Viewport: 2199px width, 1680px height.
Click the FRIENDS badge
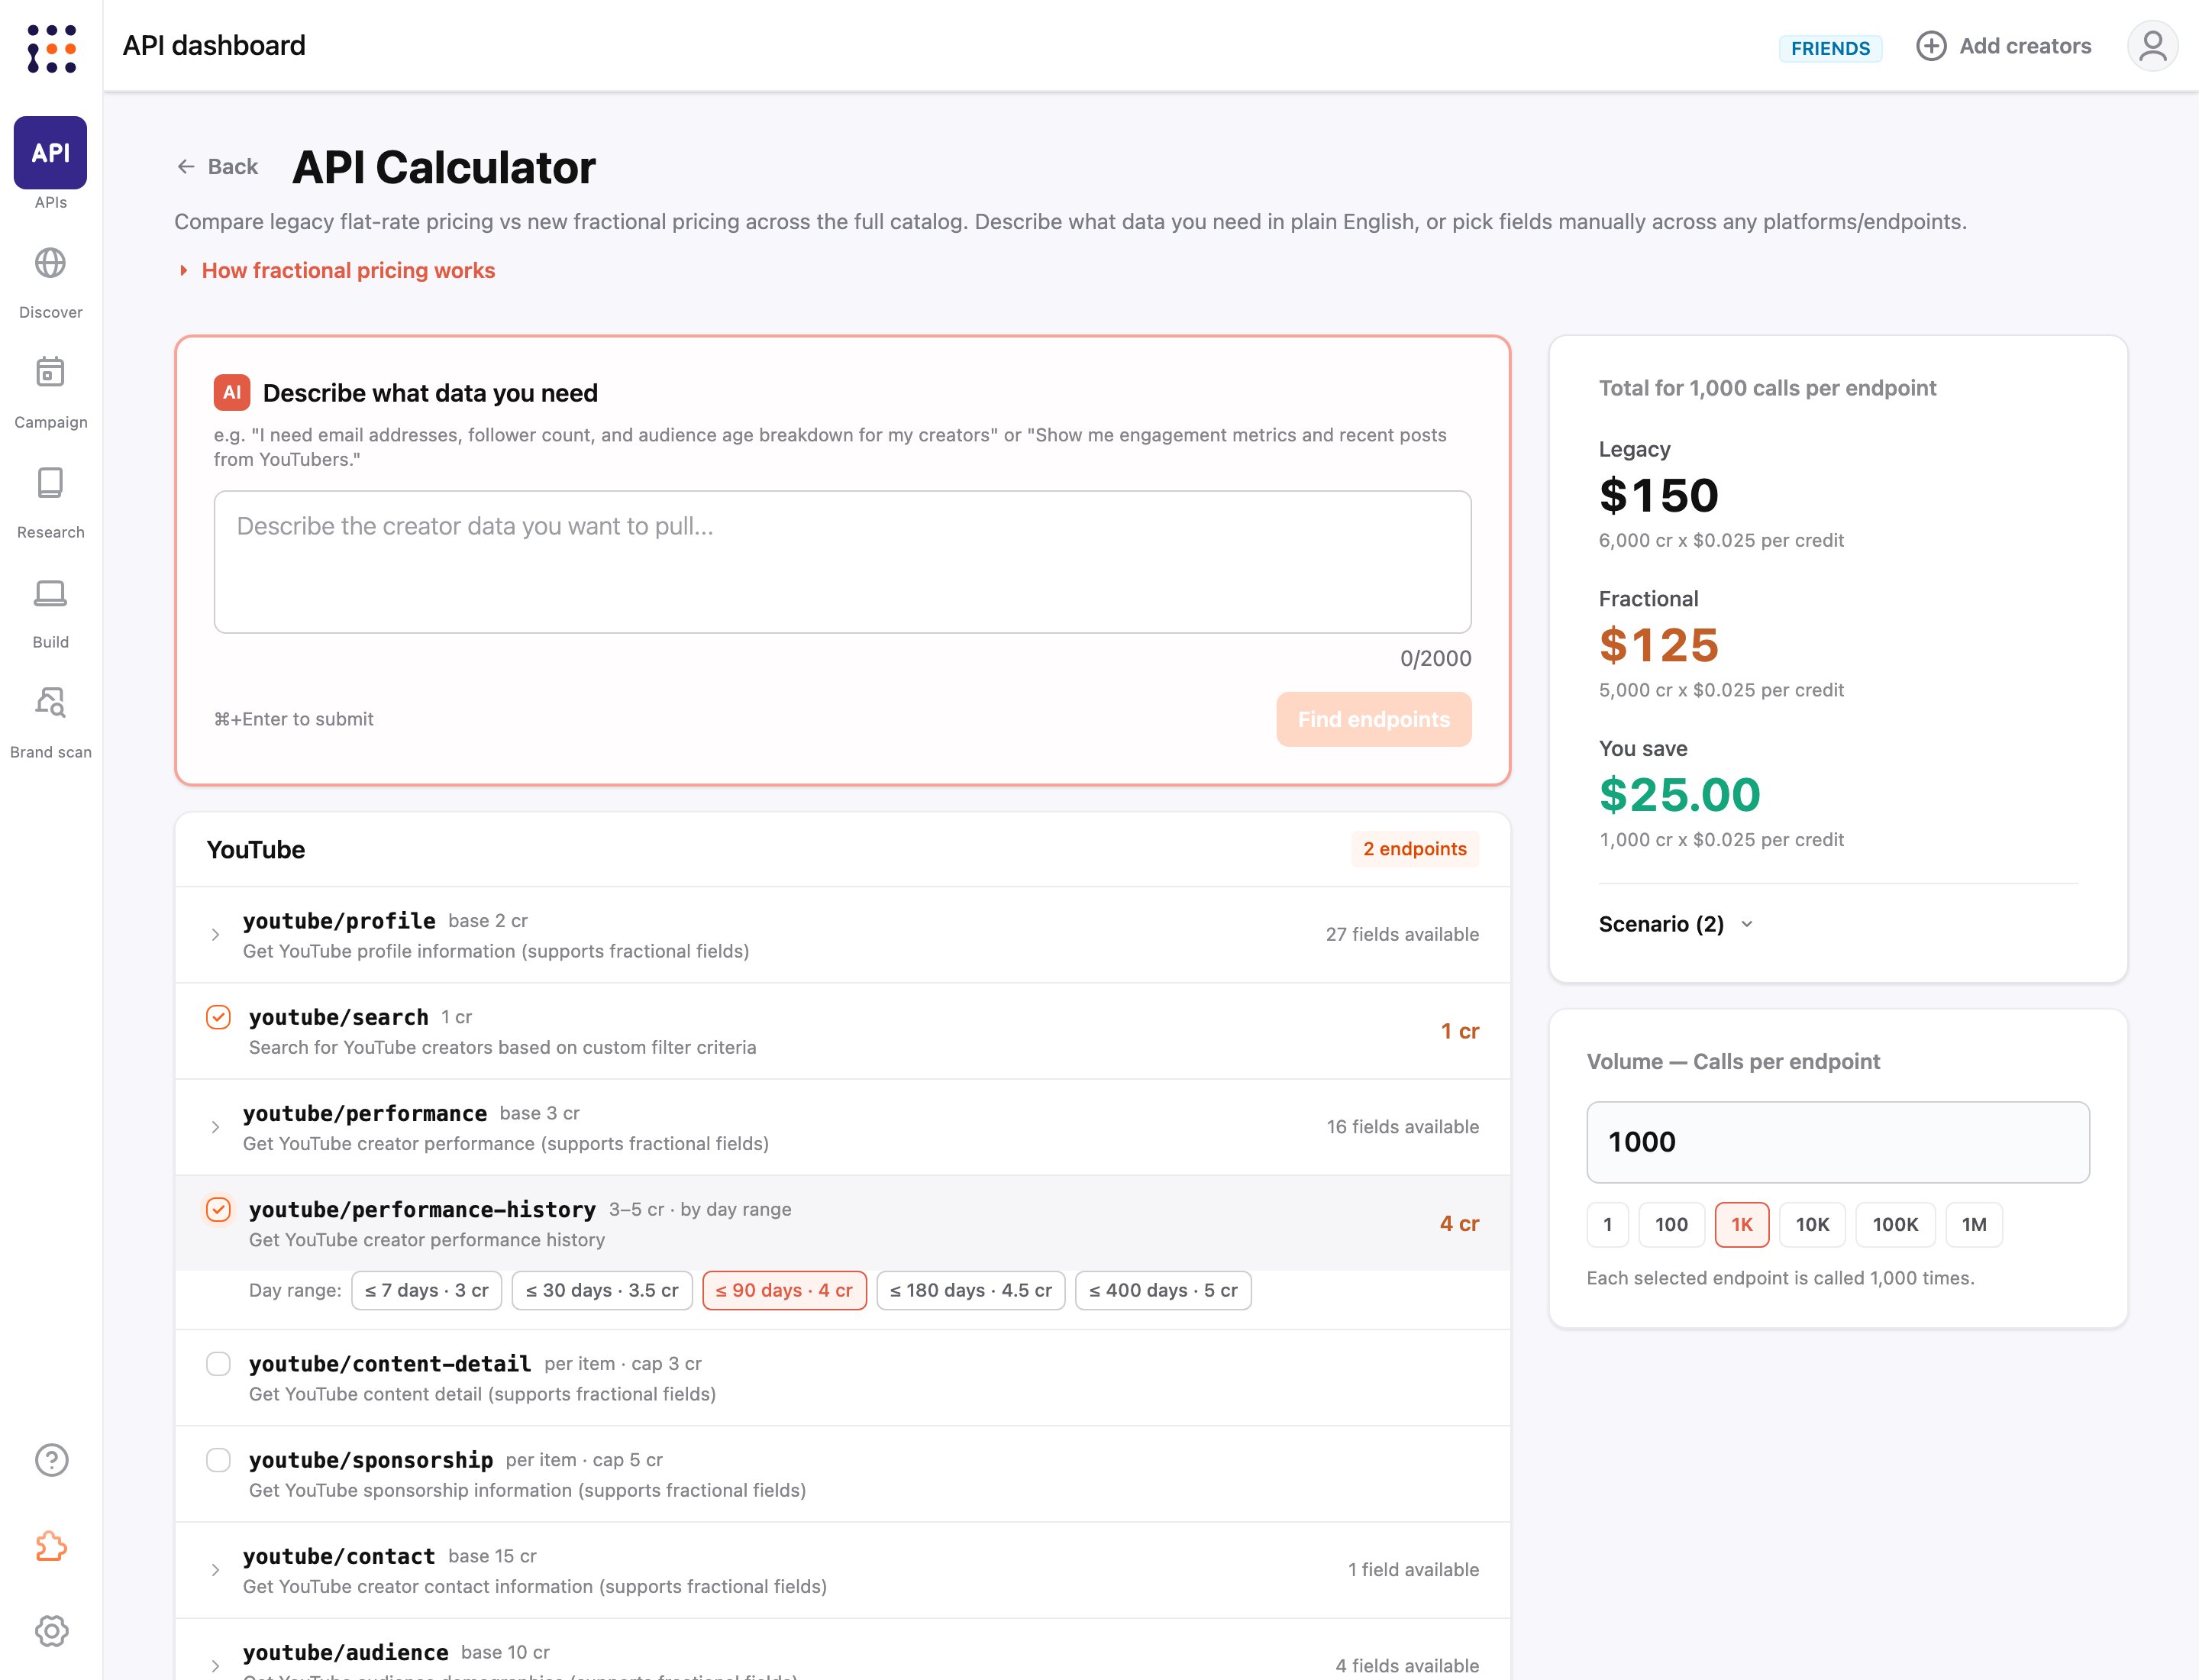(x=1830, y=48)
